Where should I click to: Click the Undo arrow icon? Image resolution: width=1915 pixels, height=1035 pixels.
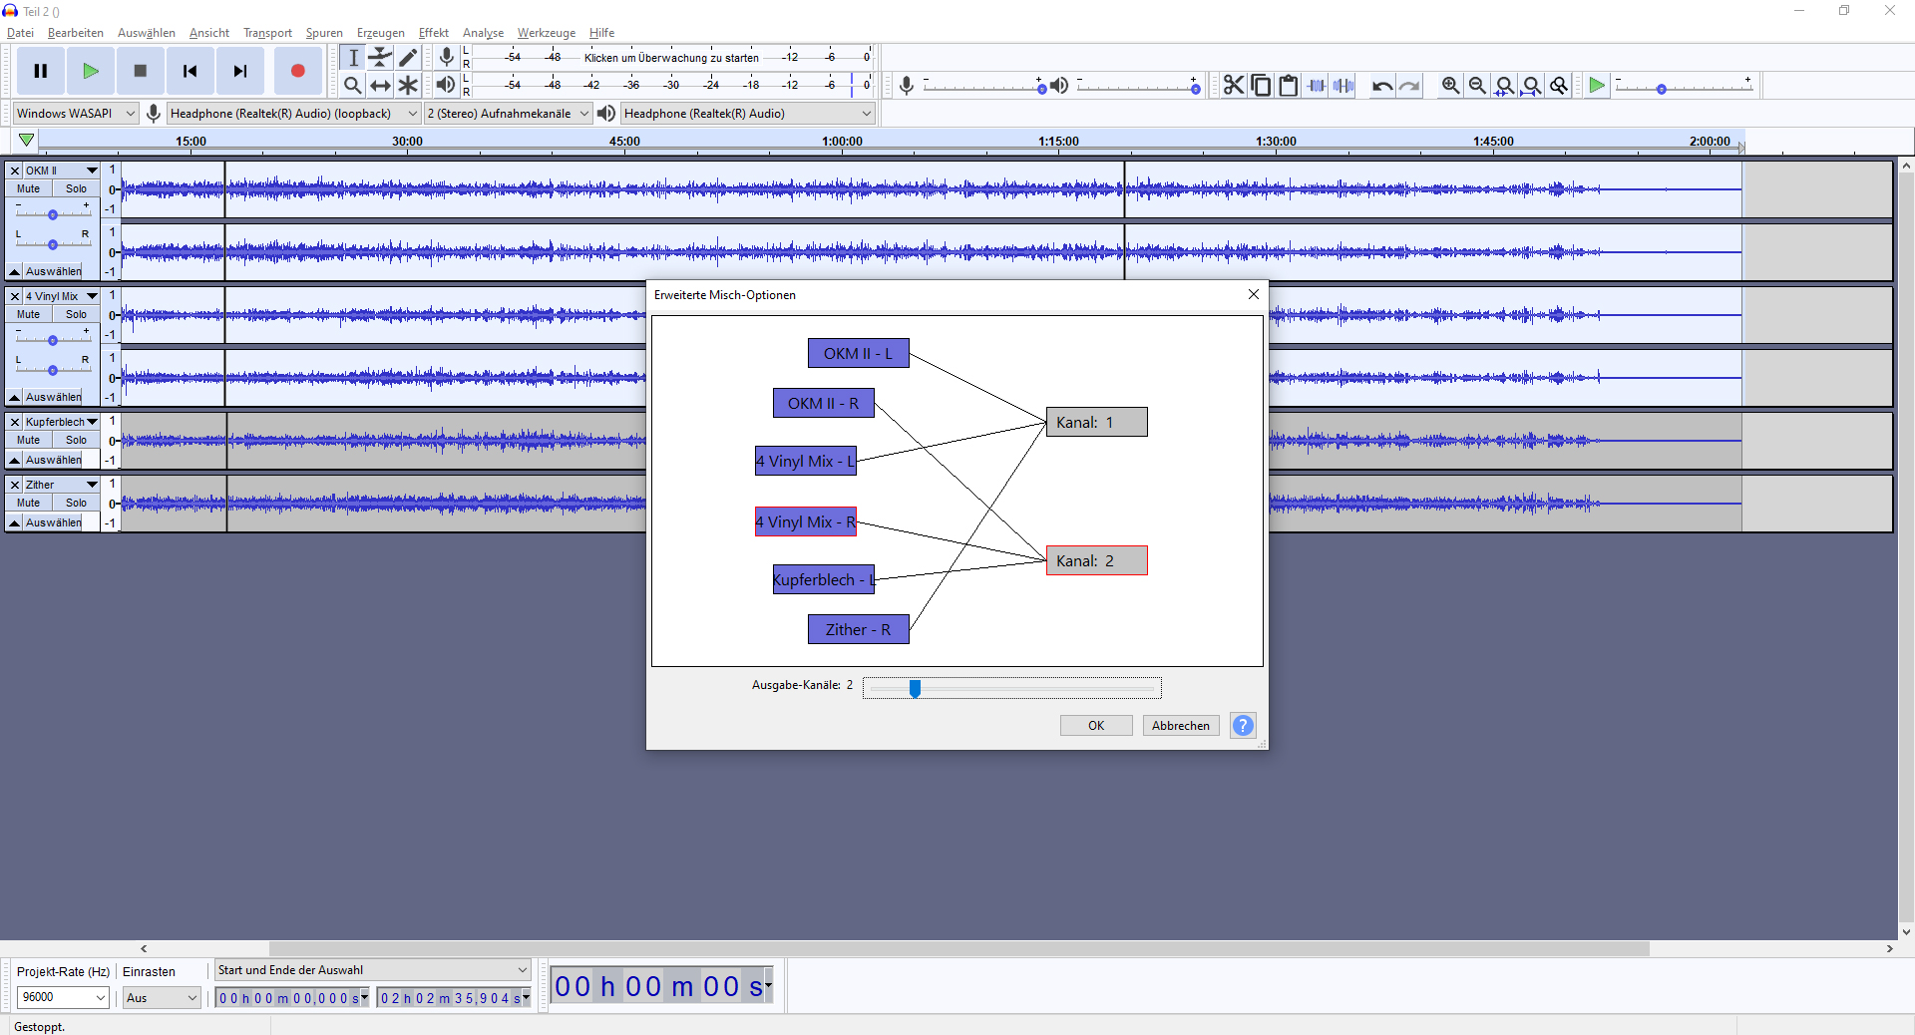[1381, 86]
